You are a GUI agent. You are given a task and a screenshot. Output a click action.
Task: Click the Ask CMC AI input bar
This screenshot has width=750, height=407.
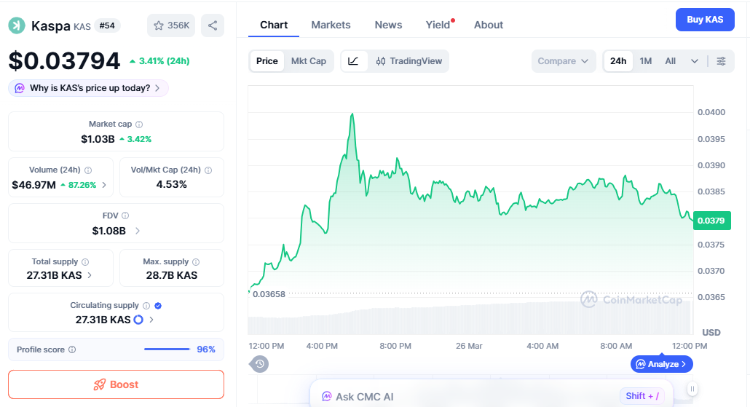pos(492,394)
